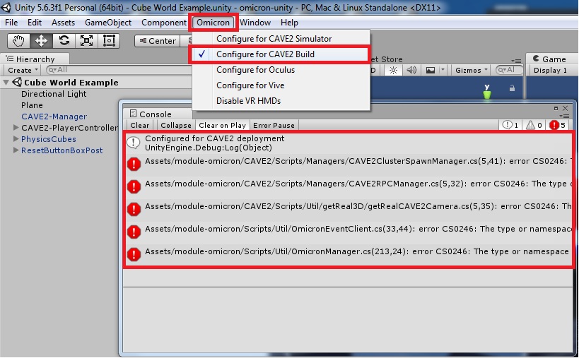Open the Display 1 dropdown

click(x=550, y=70)
